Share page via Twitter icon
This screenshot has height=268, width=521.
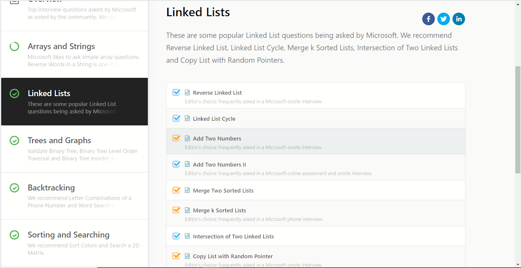tap(443, 19)
